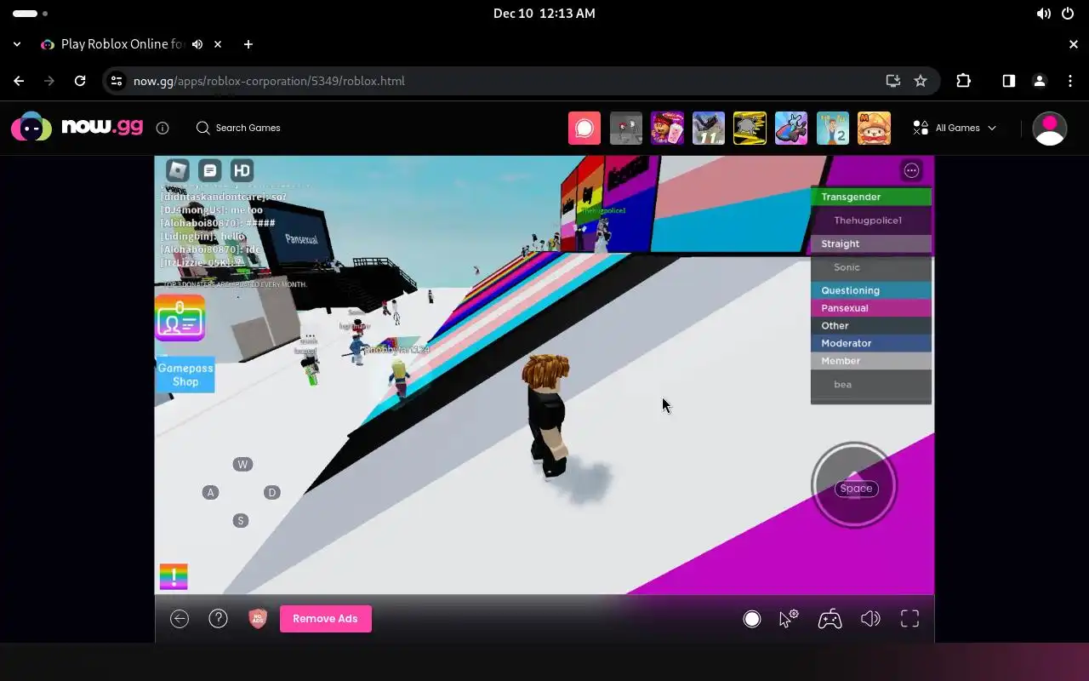This screenshot has width=1089, height=681.
Task: Click the back arrow circle in player bar
Action: (x=180, y=619)
